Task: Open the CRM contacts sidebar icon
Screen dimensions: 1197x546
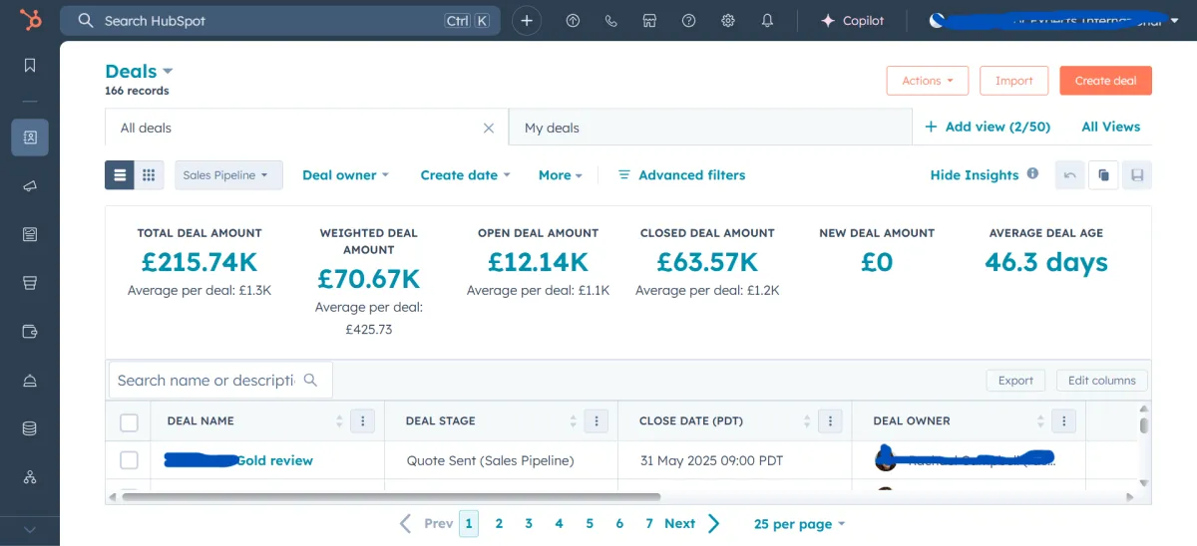Action: tap(30, 137)
